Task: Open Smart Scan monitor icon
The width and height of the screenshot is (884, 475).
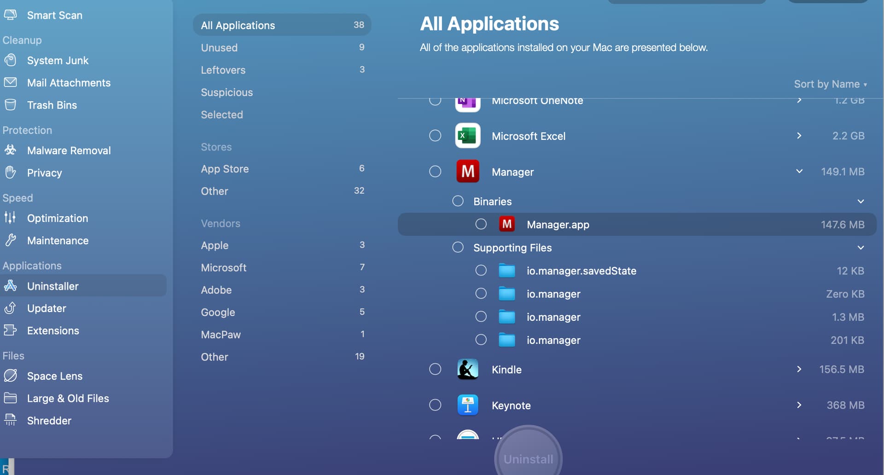Action: click(10, 15)
